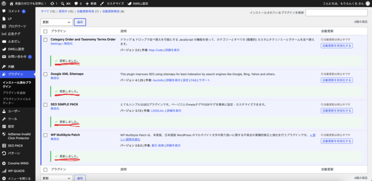
Task: View details 詳細を表示 for WP Multibyte Patch
Action: coord(174,145)
